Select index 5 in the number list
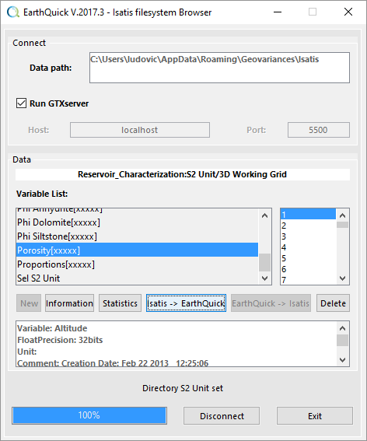Viewport: 367px width, 441px height. [308, 258]
